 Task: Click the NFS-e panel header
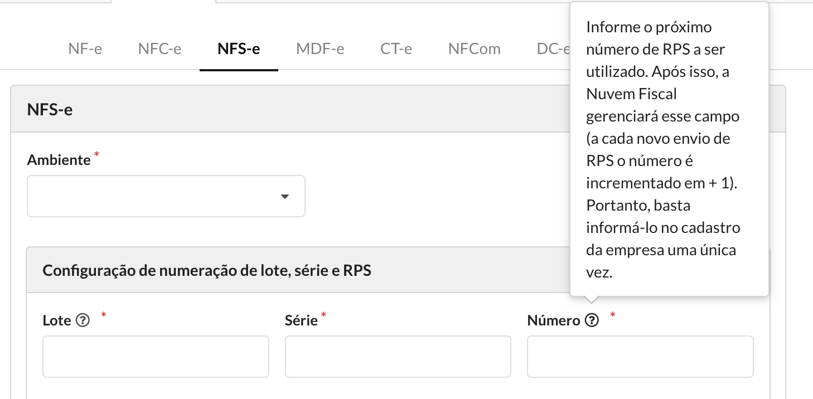(x=290, y=109)
